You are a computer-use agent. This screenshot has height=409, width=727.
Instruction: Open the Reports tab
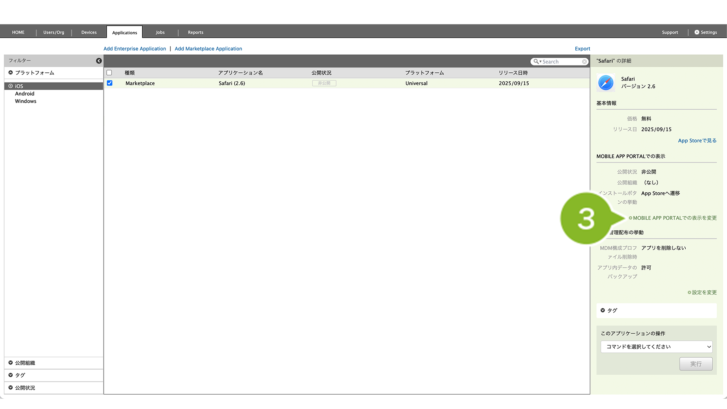tap(195, 32)
